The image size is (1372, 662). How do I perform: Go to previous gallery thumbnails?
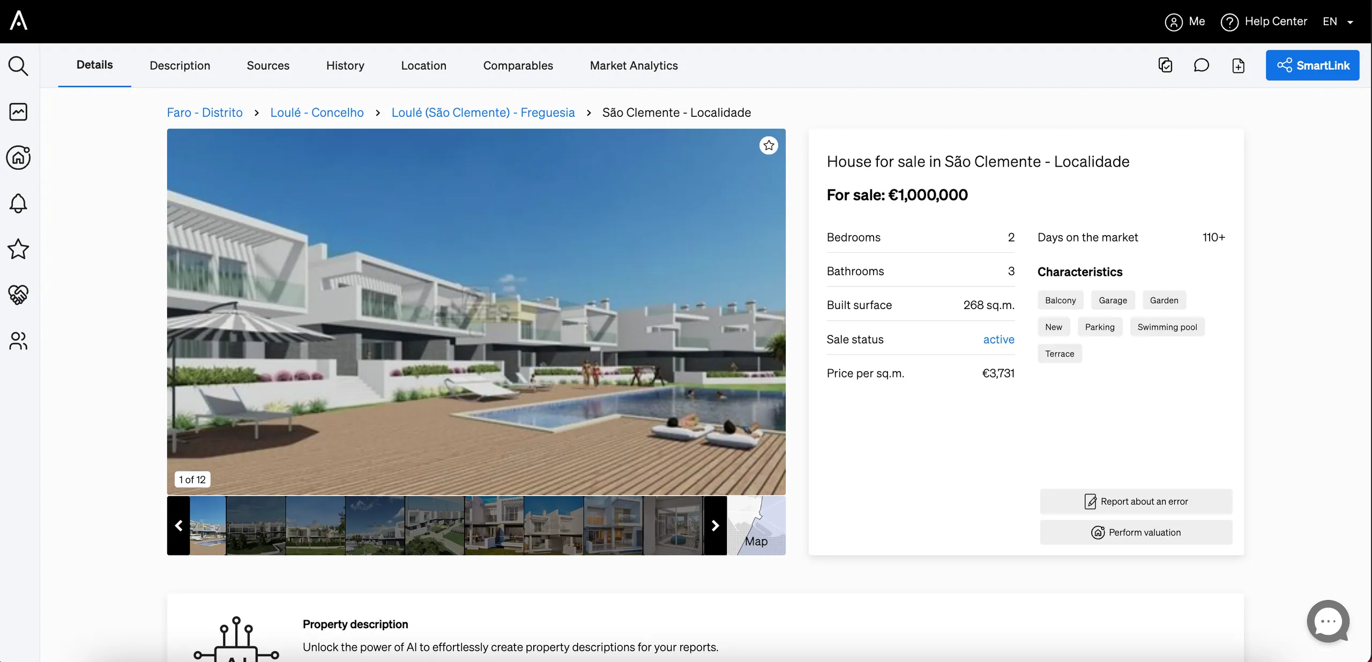point(178,525)
